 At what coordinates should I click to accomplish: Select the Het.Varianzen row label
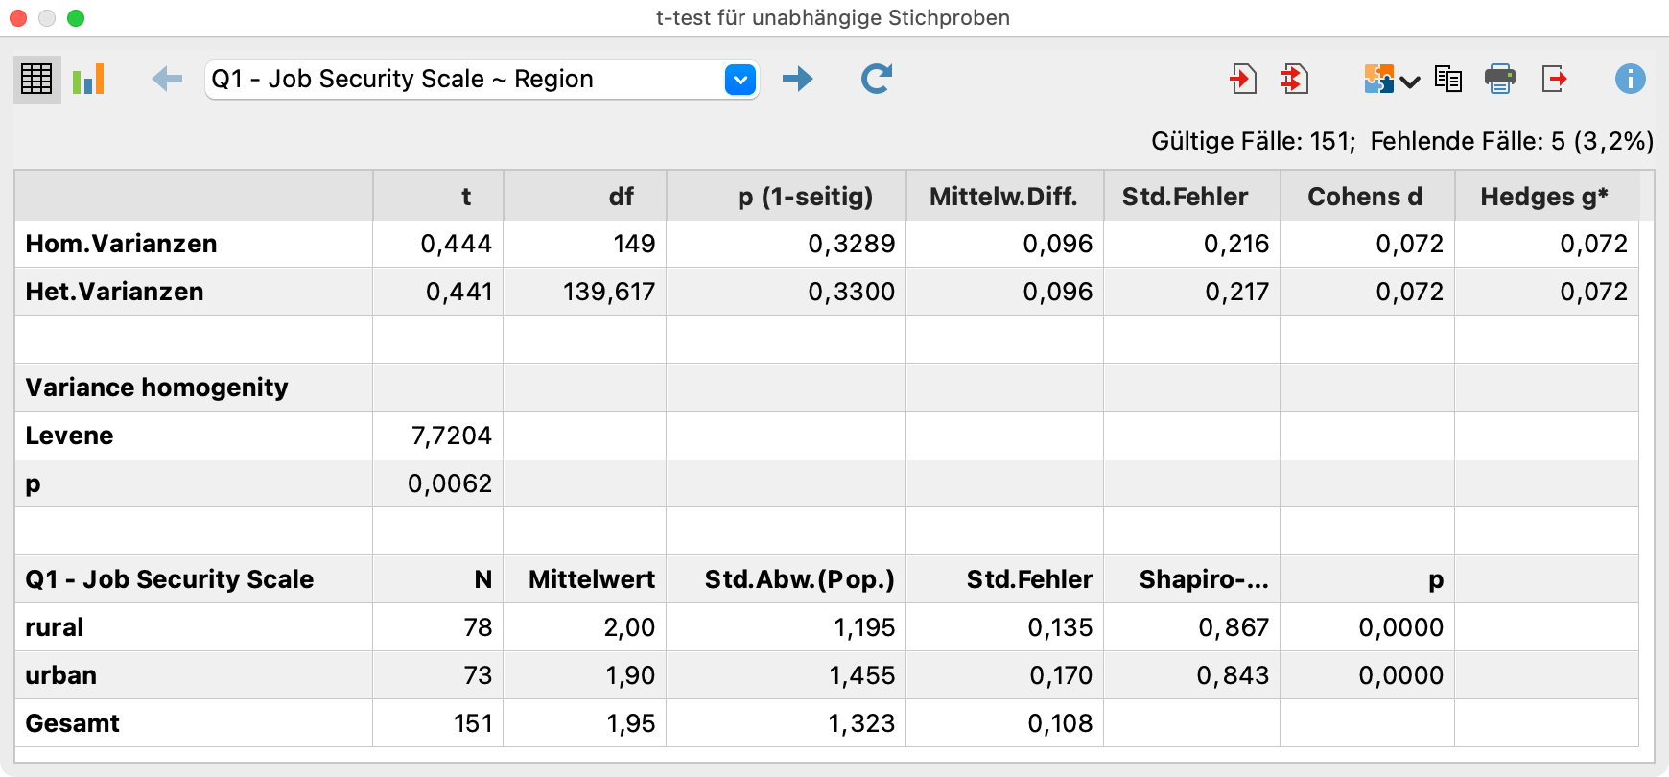click(x=115, y=292)
